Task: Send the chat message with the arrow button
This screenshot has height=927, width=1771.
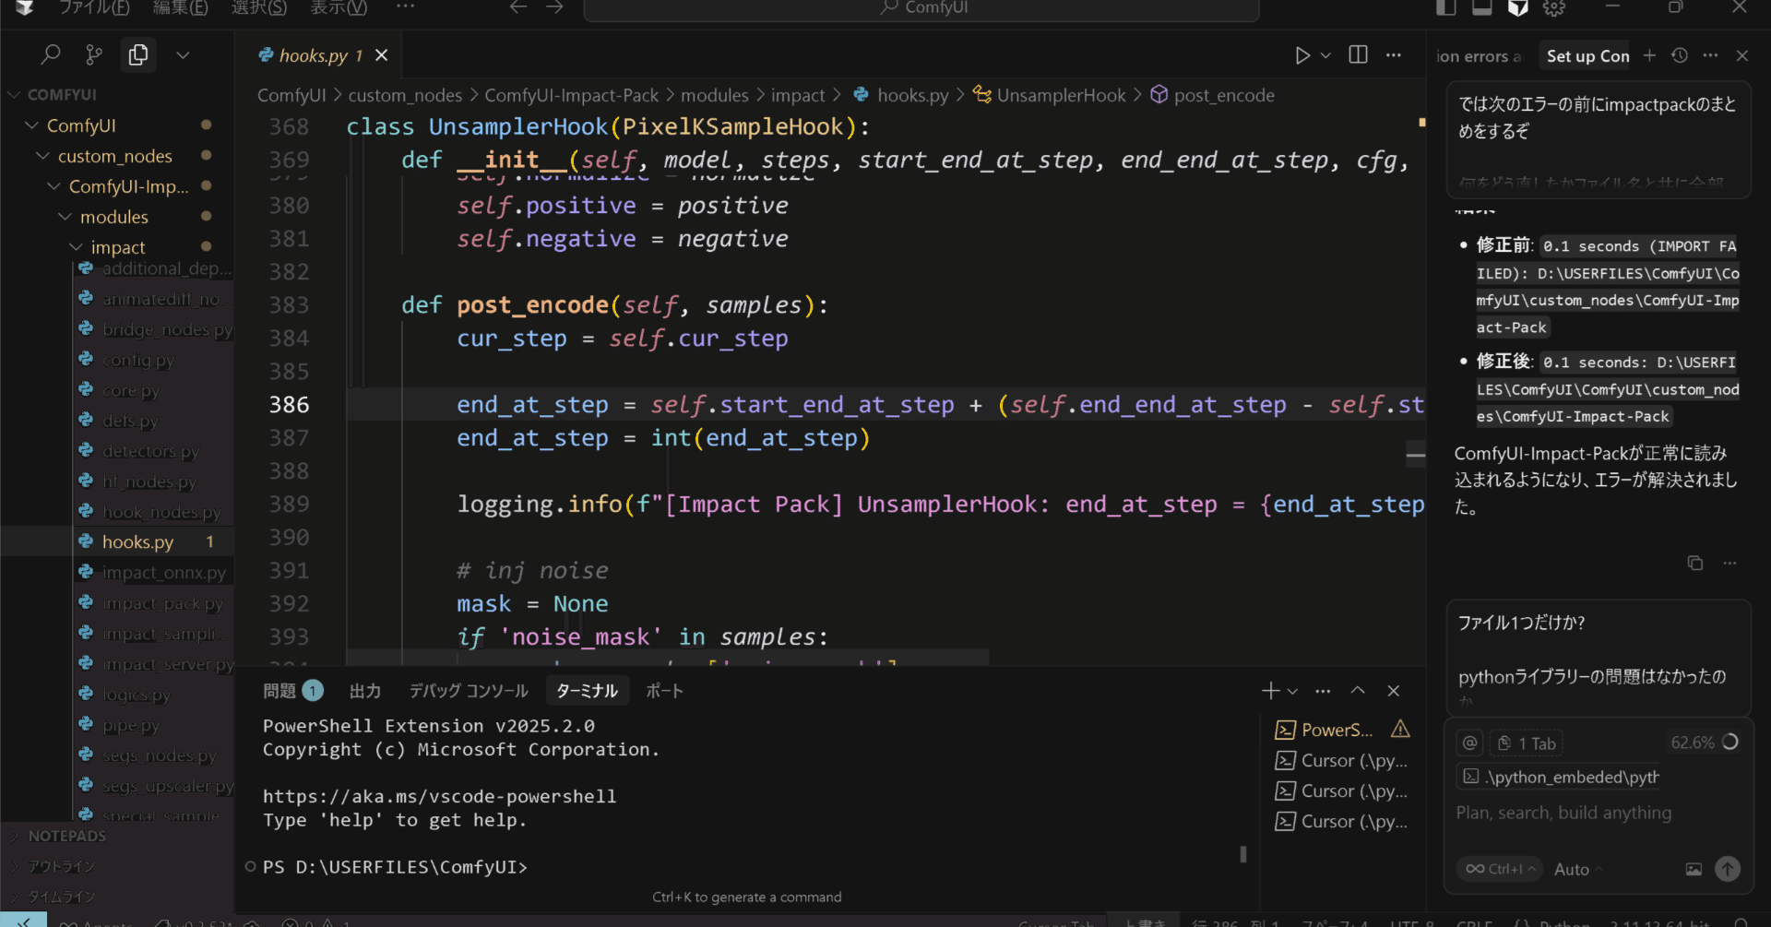Action: tap(1728, 869)
